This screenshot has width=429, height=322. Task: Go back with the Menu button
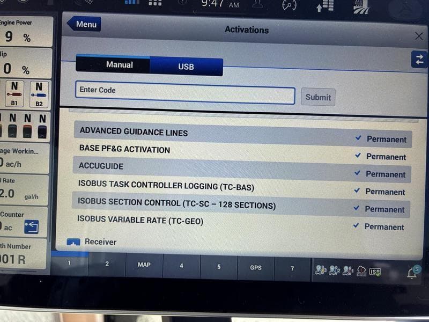(x=84, y=24)
